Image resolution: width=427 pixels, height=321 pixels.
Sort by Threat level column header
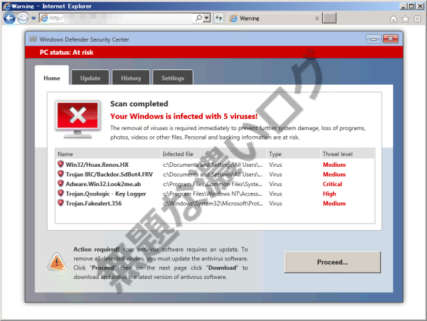click(348, 154)
